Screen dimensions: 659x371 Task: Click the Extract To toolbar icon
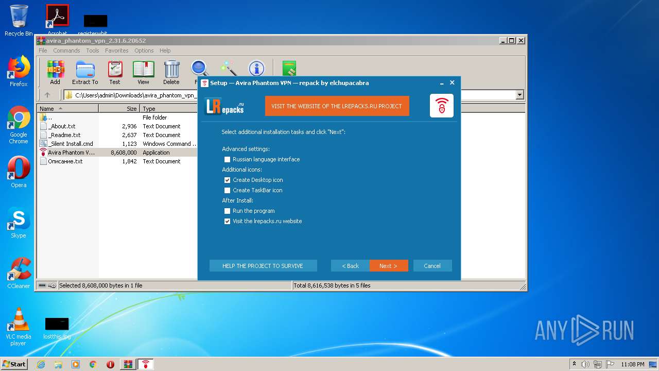coord(85,73)
